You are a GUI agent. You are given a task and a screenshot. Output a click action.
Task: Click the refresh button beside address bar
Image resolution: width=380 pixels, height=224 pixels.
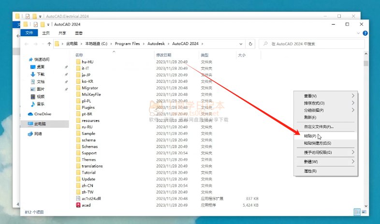point(250,44)
